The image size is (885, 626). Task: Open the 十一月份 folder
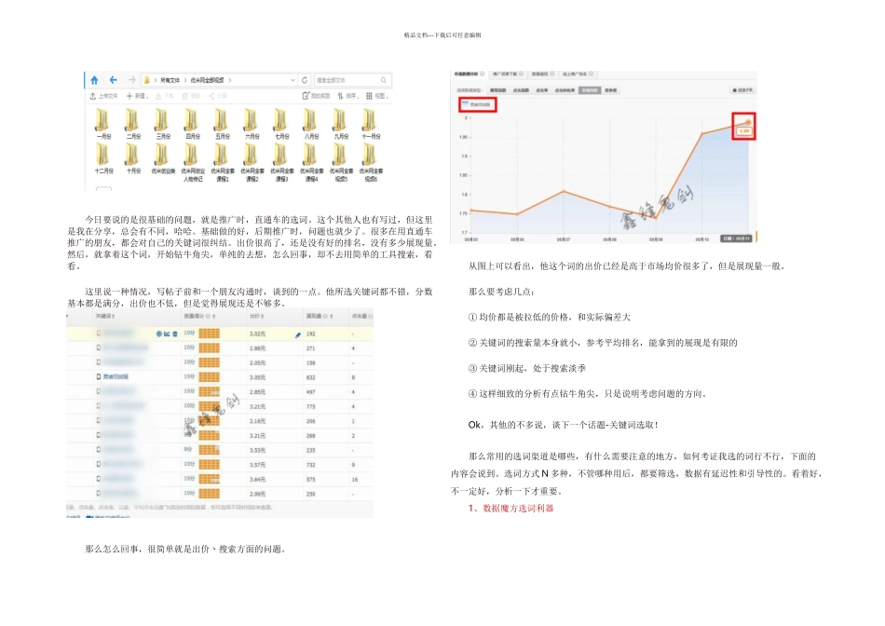[x=371, y=123]
